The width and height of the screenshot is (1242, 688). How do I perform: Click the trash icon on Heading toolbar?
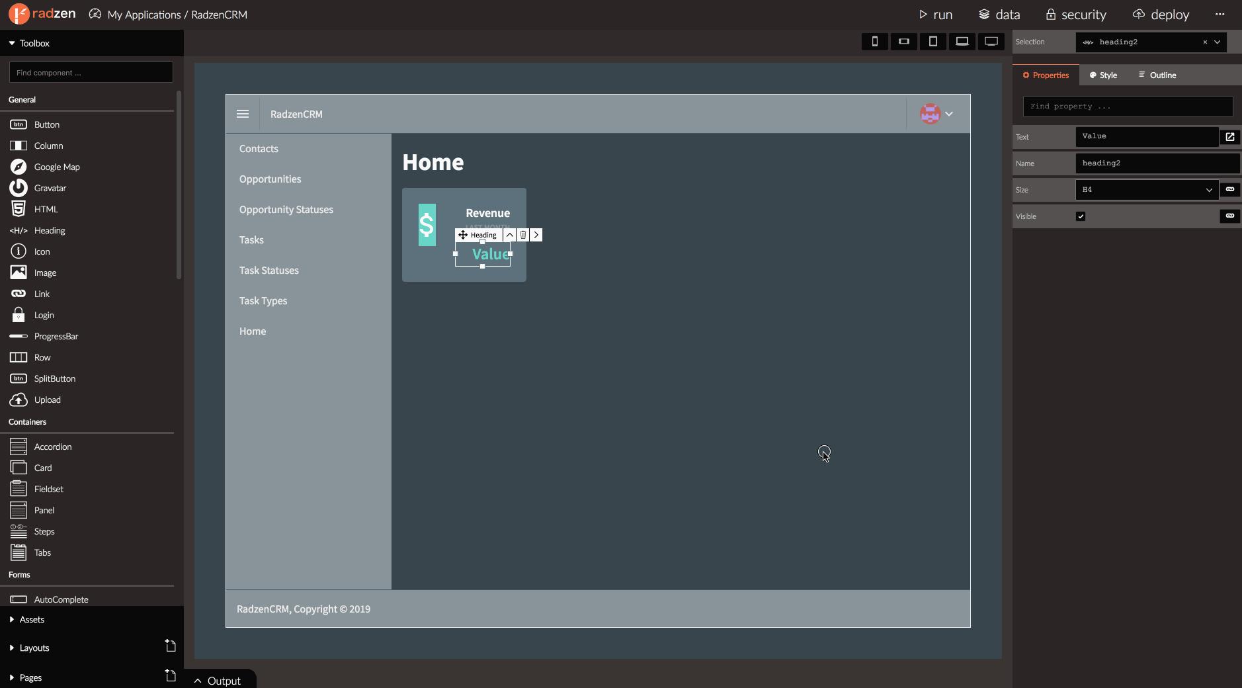(523, 235)
